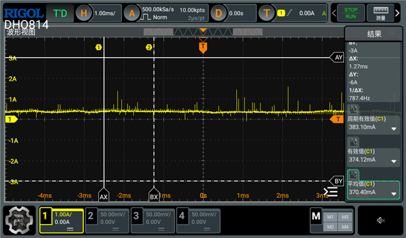Viewport: 406px width, 238px height.
Task: Toggle channel 1 number button
Action: 45,216
